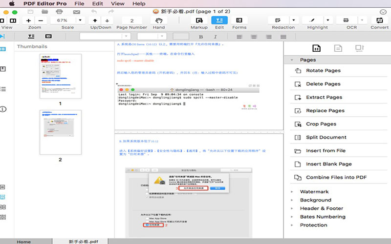Expand the Background section
Viewport: 391px width, 244px height.
tap(292, 200)
